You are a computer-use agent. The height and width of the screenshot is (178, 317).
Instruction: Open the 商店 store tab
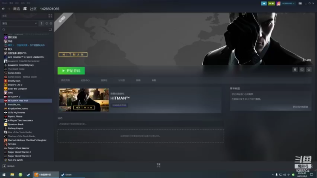point(17,9)
